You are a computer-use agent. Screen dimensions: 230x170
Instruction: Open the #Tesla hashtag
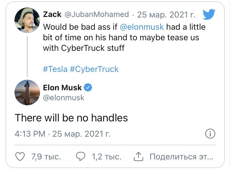pos(55,69)
